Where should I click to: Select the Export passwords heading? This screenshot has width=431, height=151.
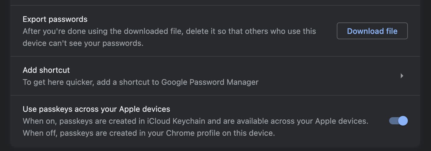tap(55, 19)
